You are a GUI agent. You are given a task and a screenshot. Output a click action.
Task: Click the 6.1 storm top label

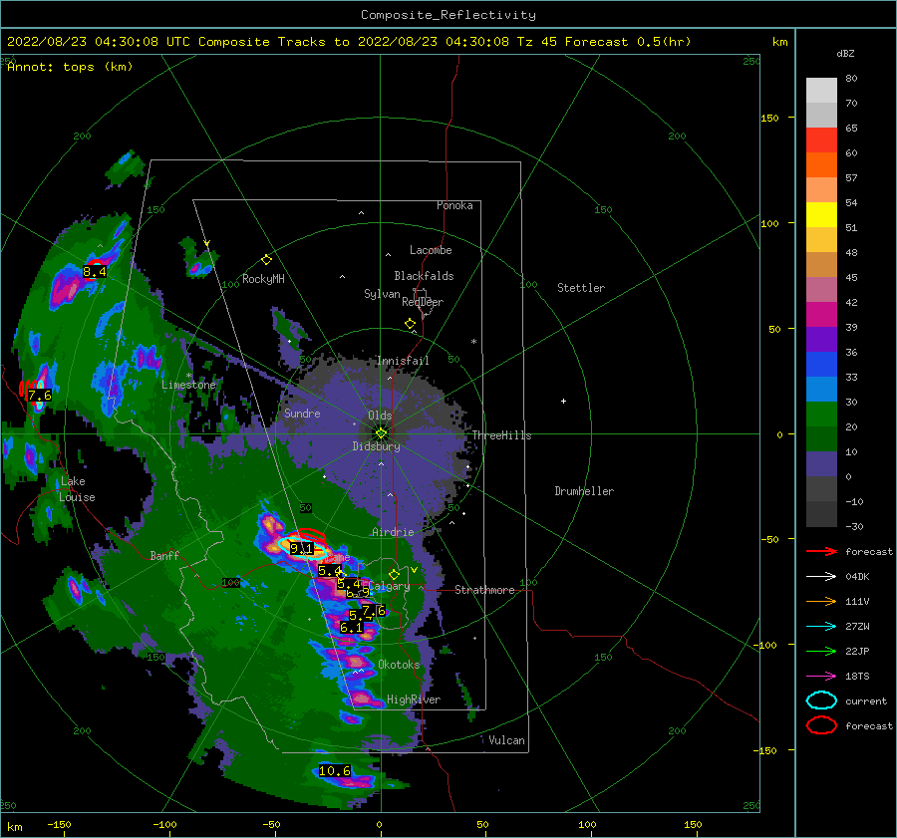pyautogui.click(x=351, y=628)
